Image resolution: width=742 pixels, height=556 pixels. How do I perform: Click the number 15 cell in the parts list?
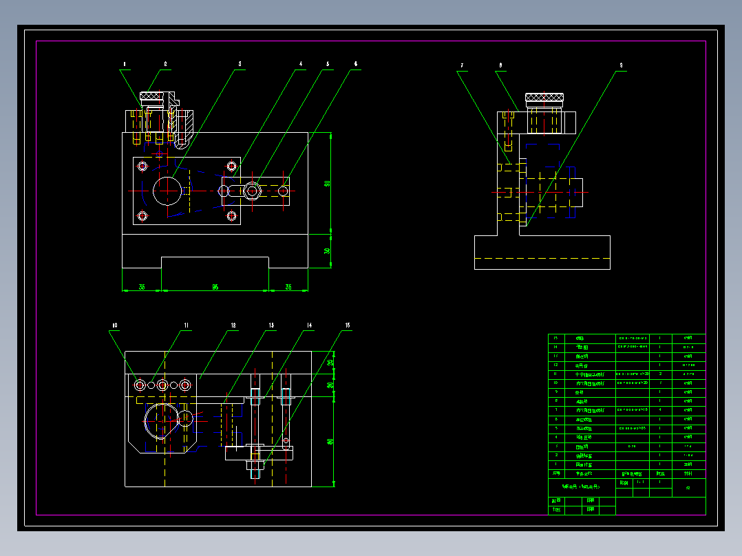pyautogui.click(x=556, y=339)
